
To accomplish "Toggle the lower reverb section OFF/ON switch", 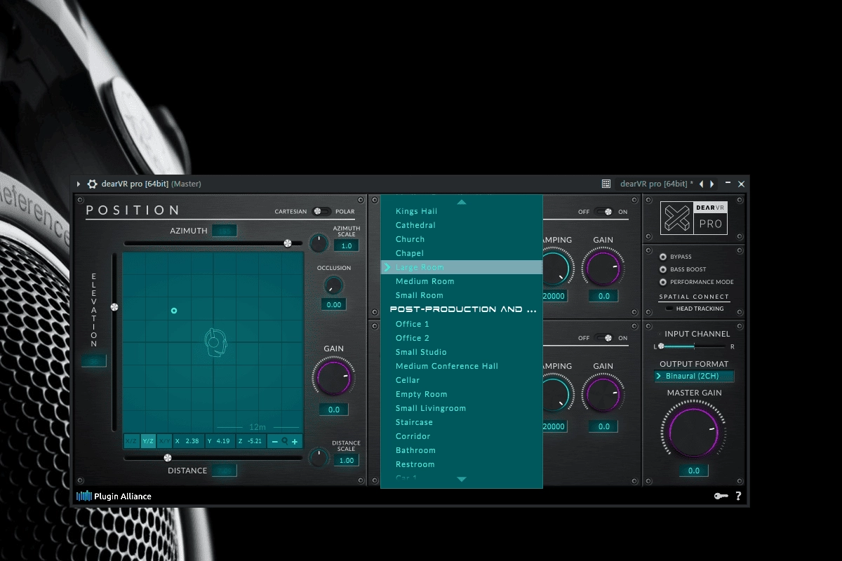I will [603, 338].
